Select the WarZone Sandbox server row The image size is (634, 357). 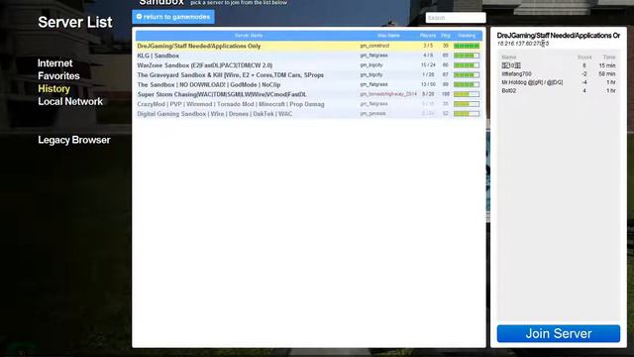click(x=308, y=65)
